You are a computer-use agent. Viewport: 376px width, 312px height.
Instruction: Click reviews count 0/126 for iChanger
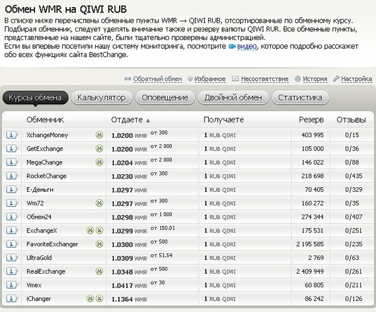tap(353, 299)
